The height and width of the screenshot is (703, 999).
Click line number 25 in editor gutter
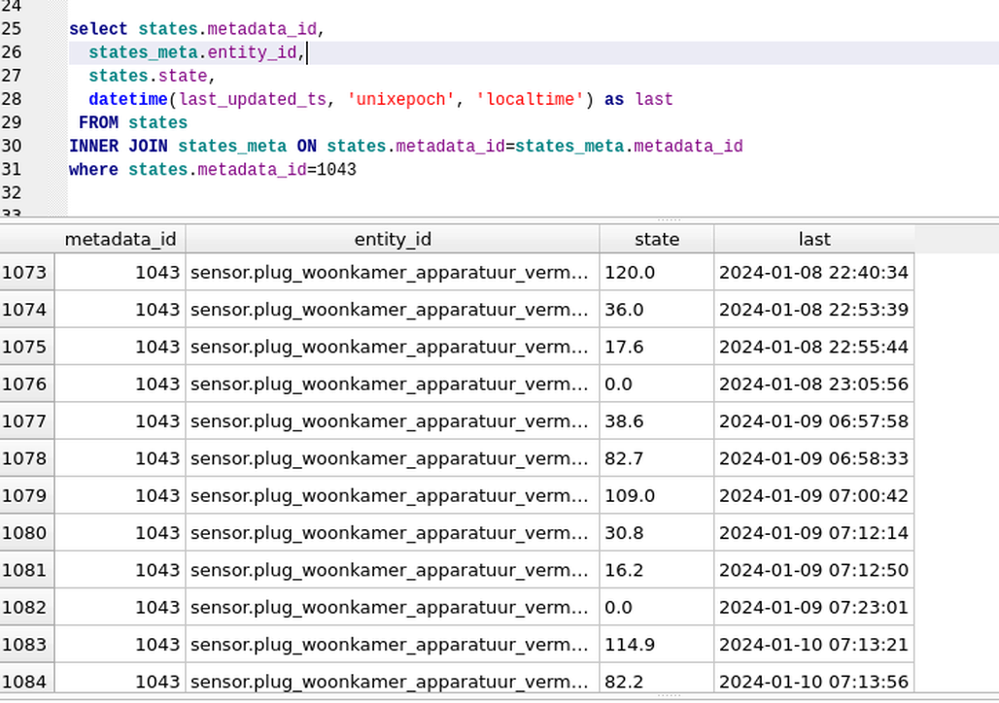point(12,29)
